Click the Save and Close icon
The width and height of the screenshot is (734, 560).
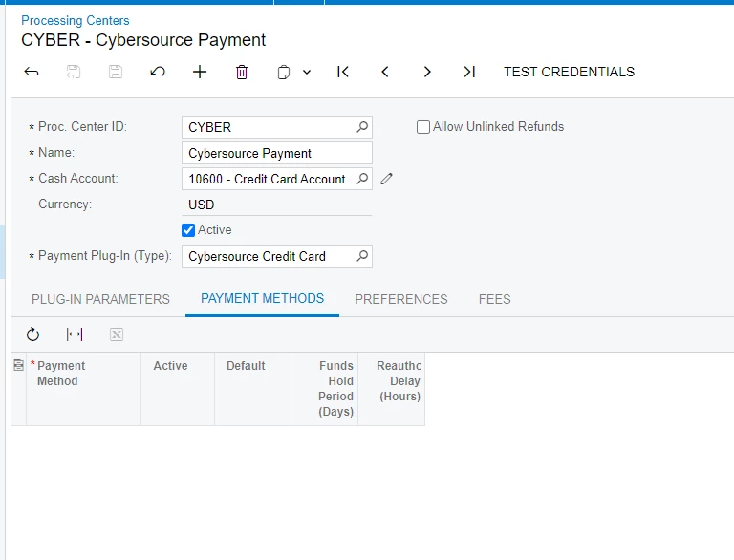click(73, 72)
